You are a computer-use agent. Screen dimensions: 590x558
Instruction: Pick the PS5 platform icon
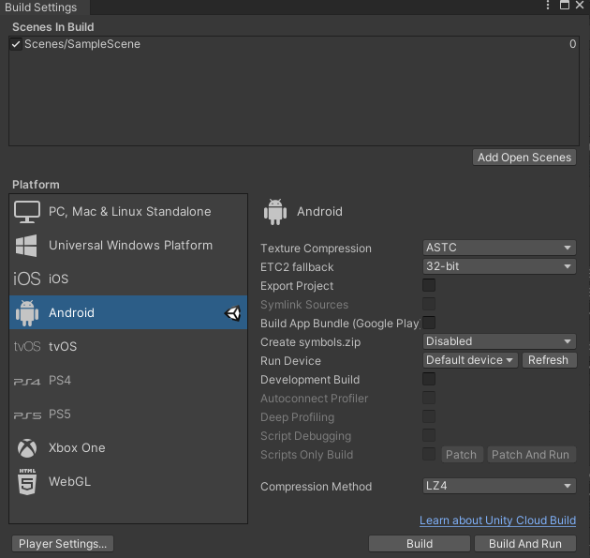pyautogui.click(x=27, y=415)
